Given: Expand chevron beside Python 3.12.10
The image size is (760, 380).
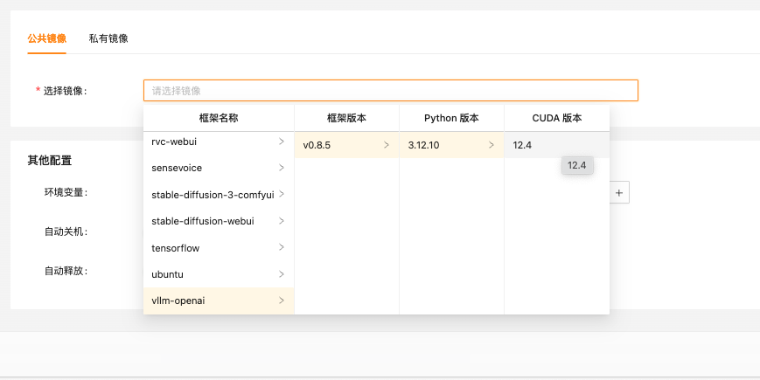Looking at the screenshot, I should tap(491, 145).
